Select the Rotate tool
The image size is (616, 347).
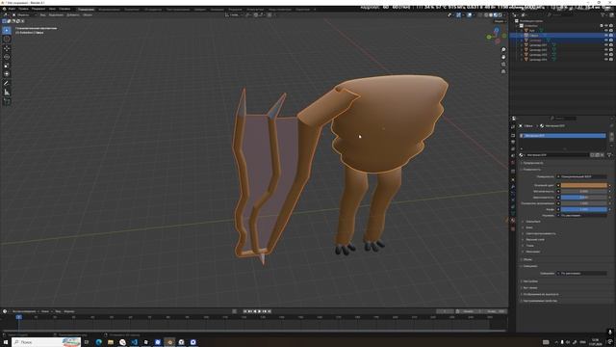tap(7, 57)
